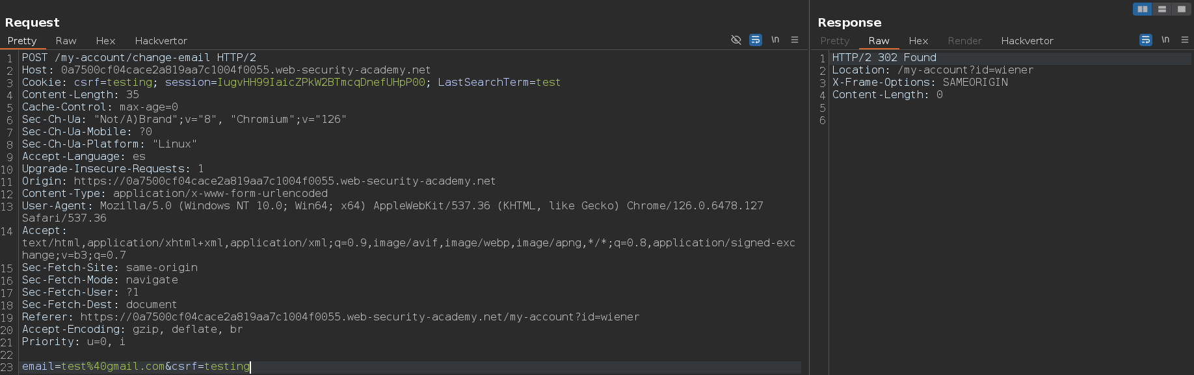
Task: Switch to the Response Hex tab
Action: click(x=918, y=41)
